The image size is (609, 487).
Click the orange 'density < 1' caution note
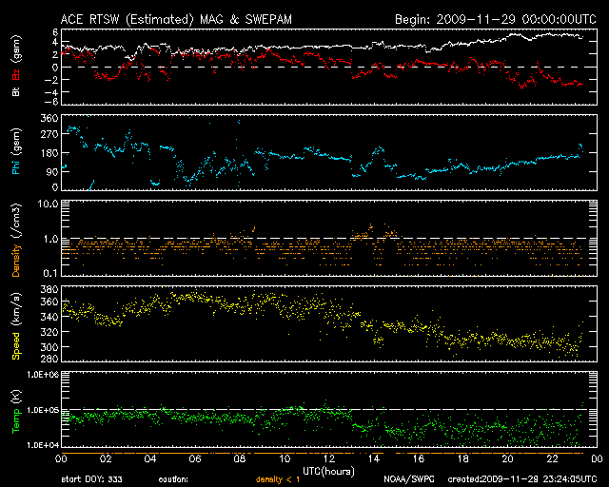point(274,479)
